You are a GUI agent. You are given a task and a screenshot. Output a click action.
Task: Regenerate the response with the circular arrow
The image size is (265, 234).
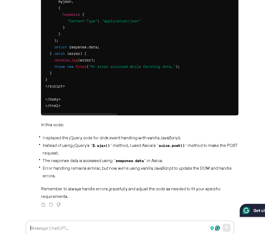pyautogui.click(x=51, y=205)
